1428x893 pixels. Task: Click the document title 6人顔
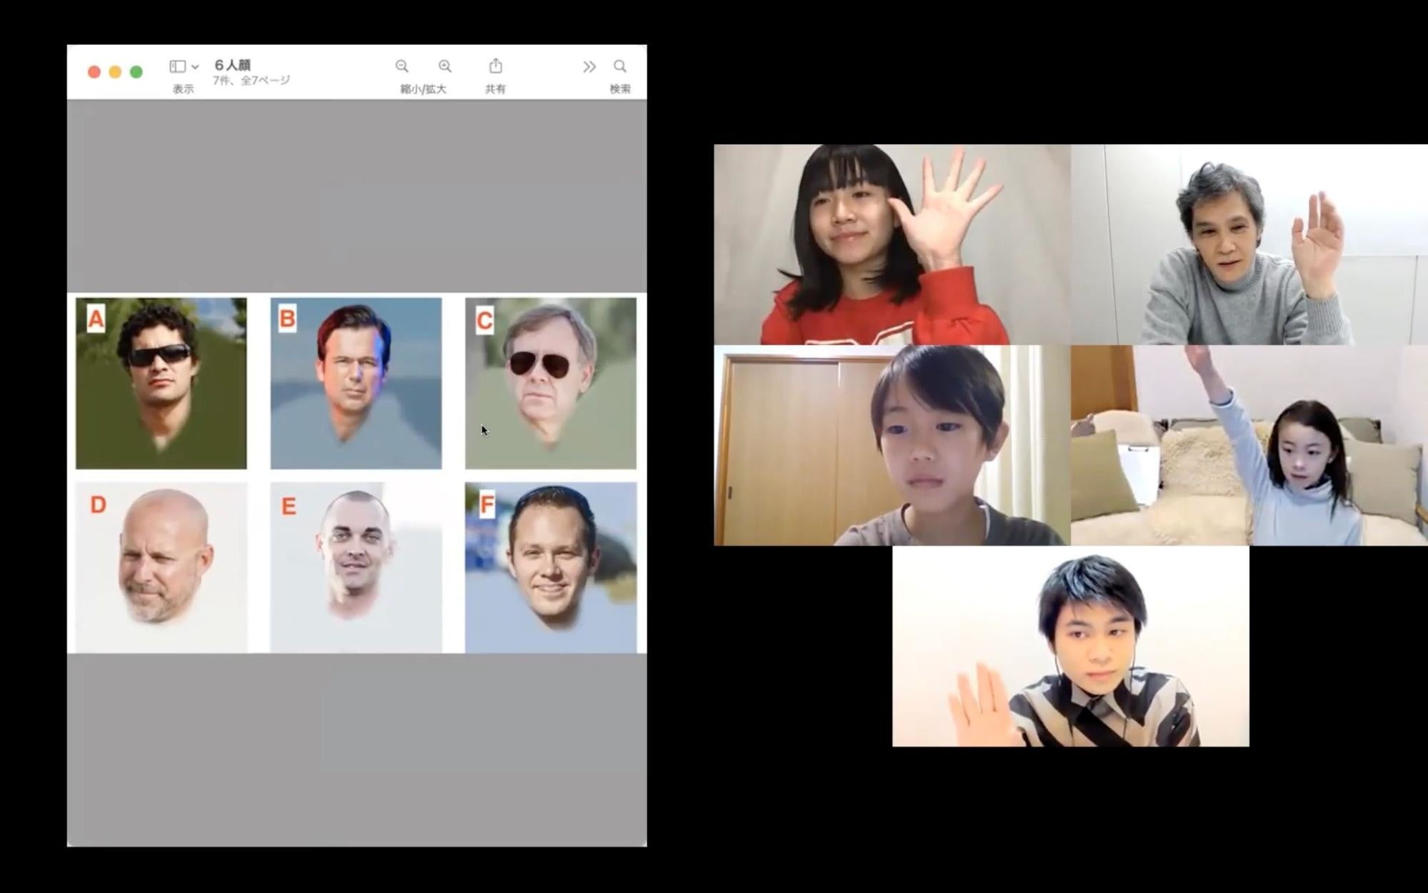[x=231, y=64]
